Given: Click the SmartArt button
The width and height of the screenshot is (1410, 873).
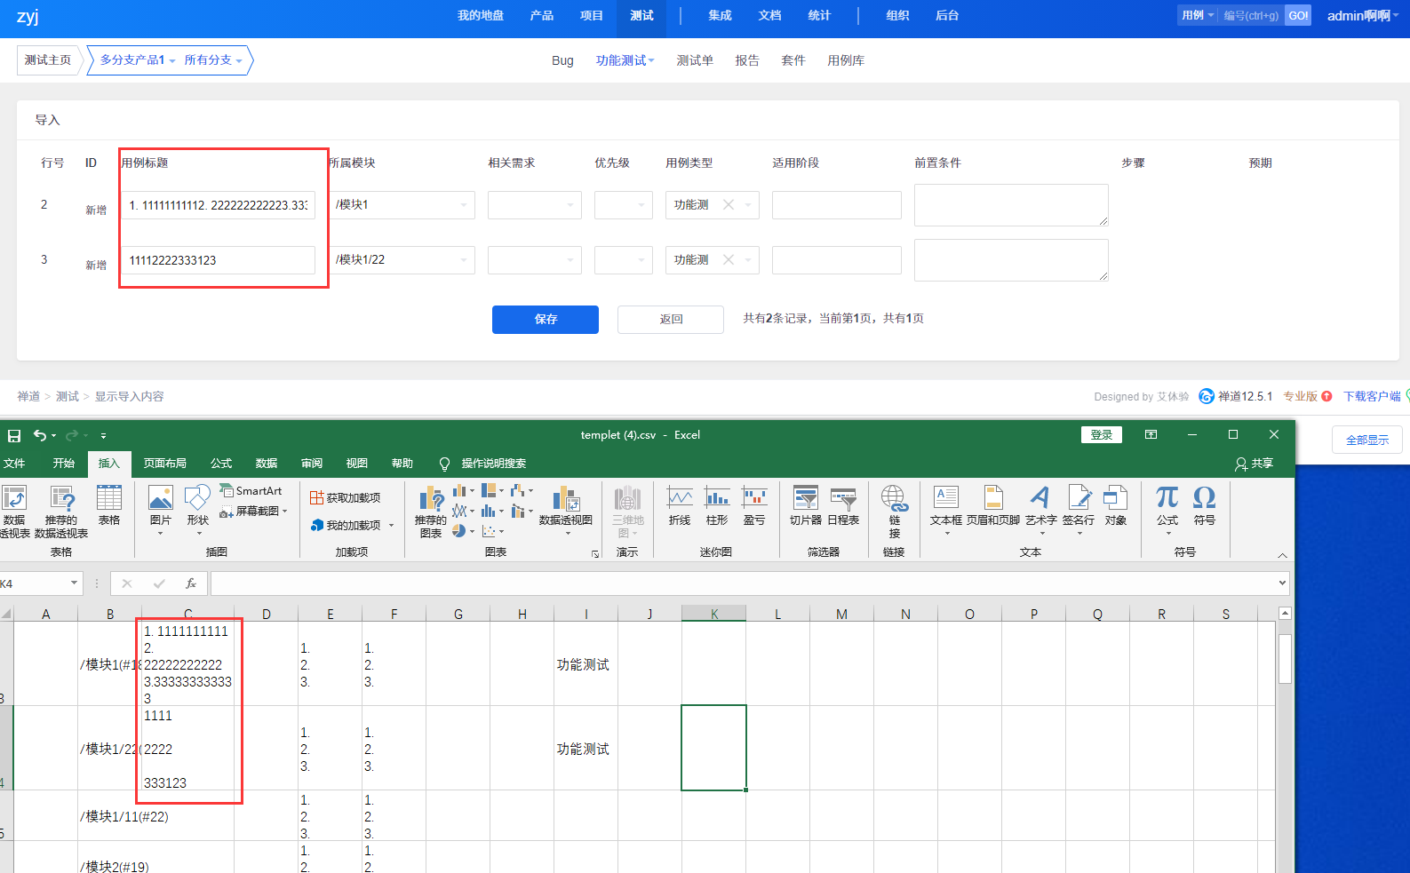Looking at the screenshot, I should coord(251,491).
